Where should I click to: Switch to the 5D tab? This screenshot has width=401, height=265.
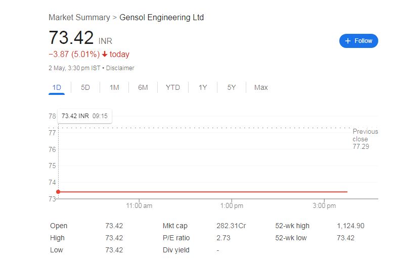(85, 87)
